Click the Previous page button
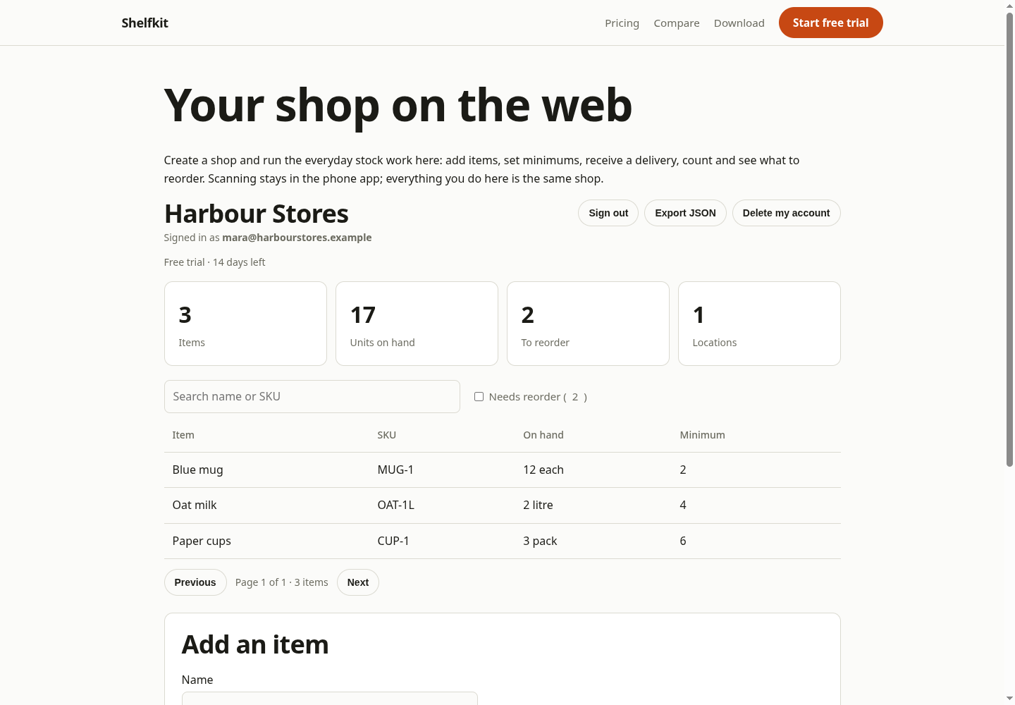The image size is (1015, 705). click(195, 582)
